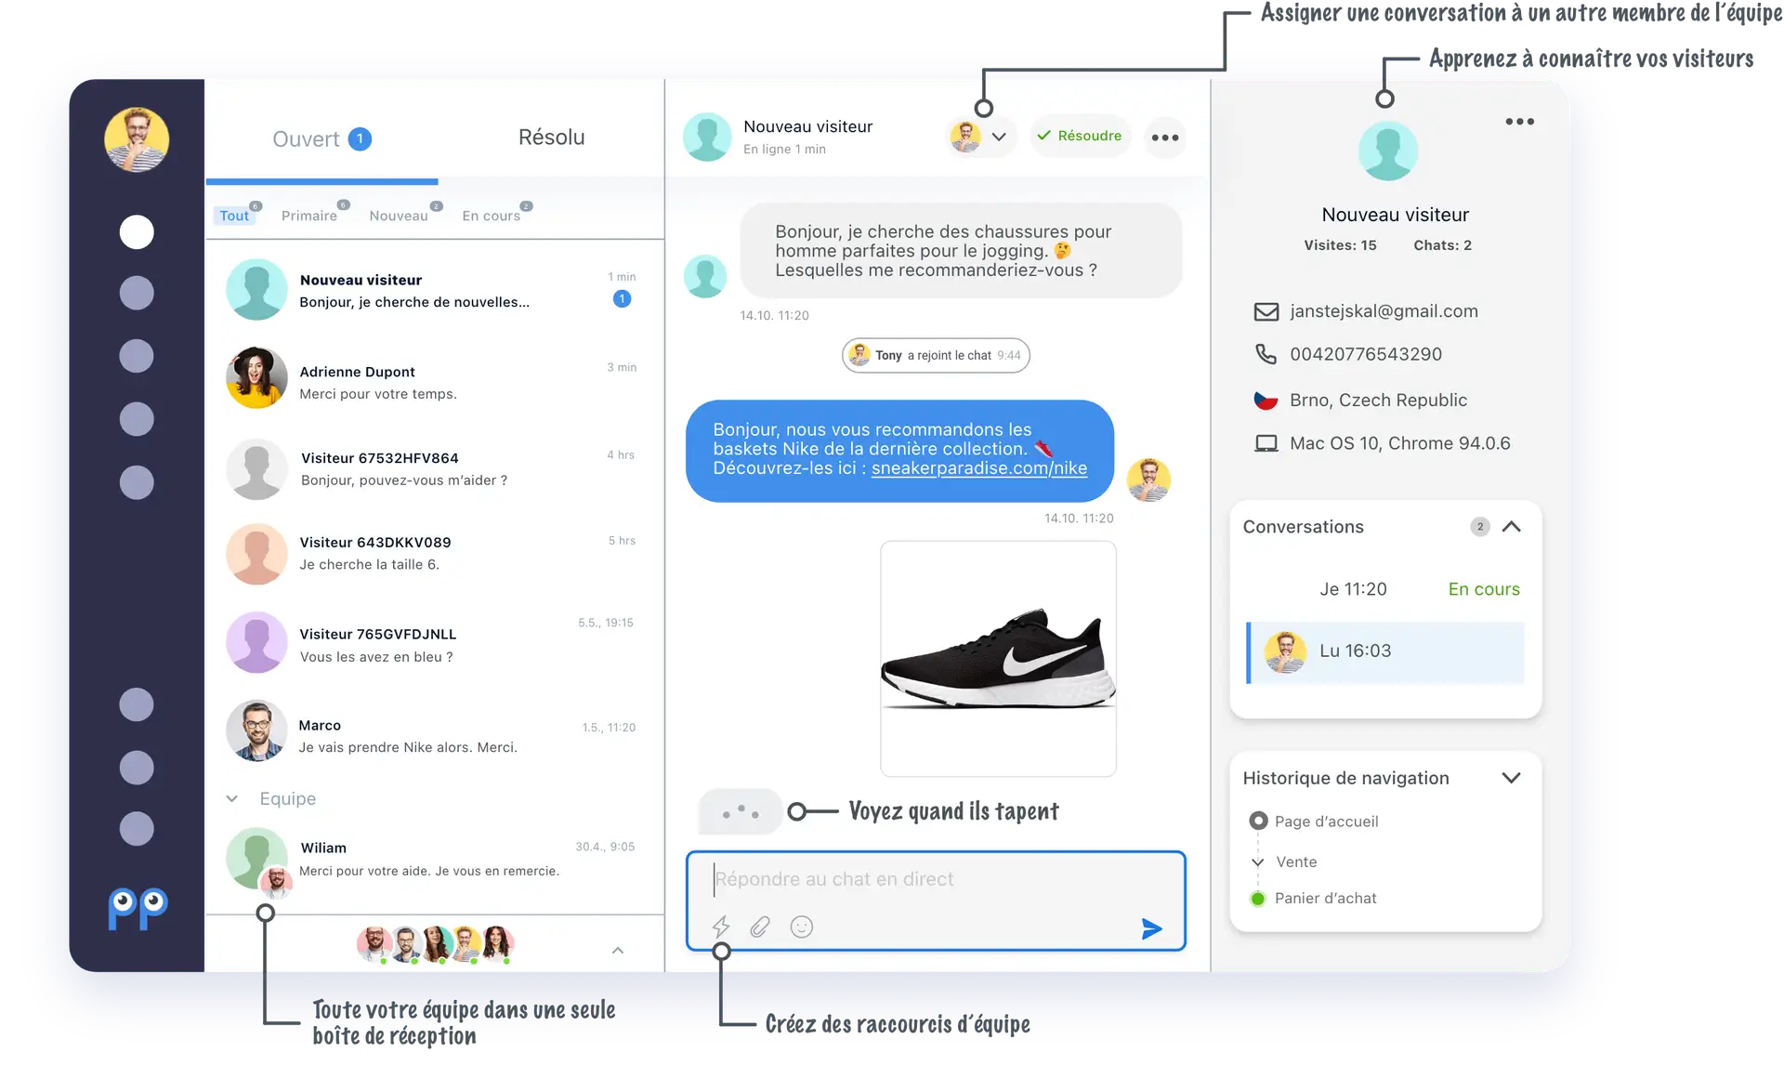
Task: Select the Nouveau filter
Action: coord(399,216)
